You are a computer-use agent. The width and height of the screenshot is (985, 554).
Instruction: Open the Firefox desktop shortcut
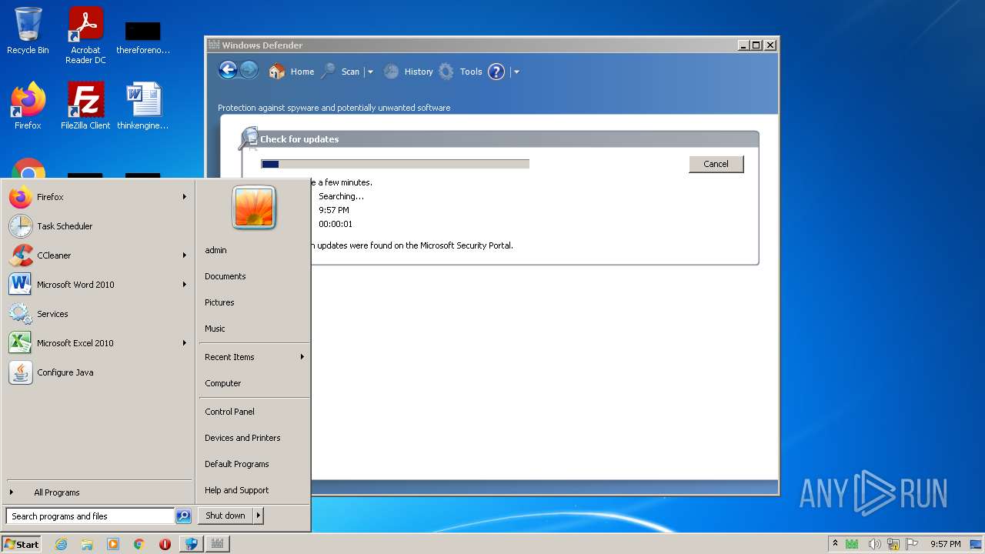[x=28, y=105]
